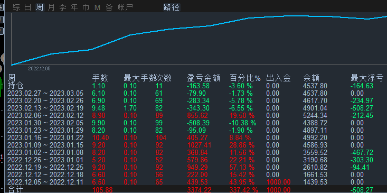The width and height of the screenshot is (387, 193).
Task: Click balance value 1439.53
Action: click(x=315, y=182)
